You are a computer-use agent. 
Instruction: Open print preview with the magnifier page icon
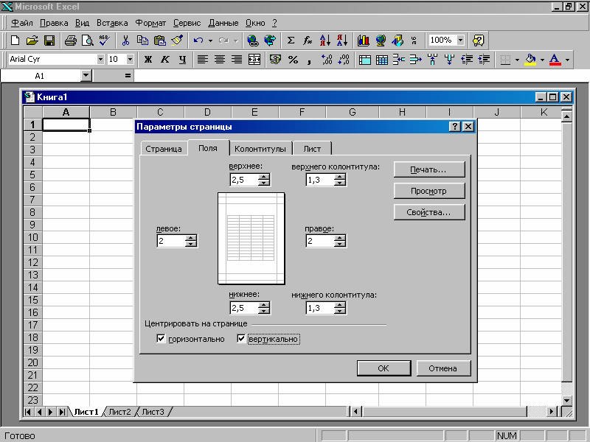coord(87,41)
